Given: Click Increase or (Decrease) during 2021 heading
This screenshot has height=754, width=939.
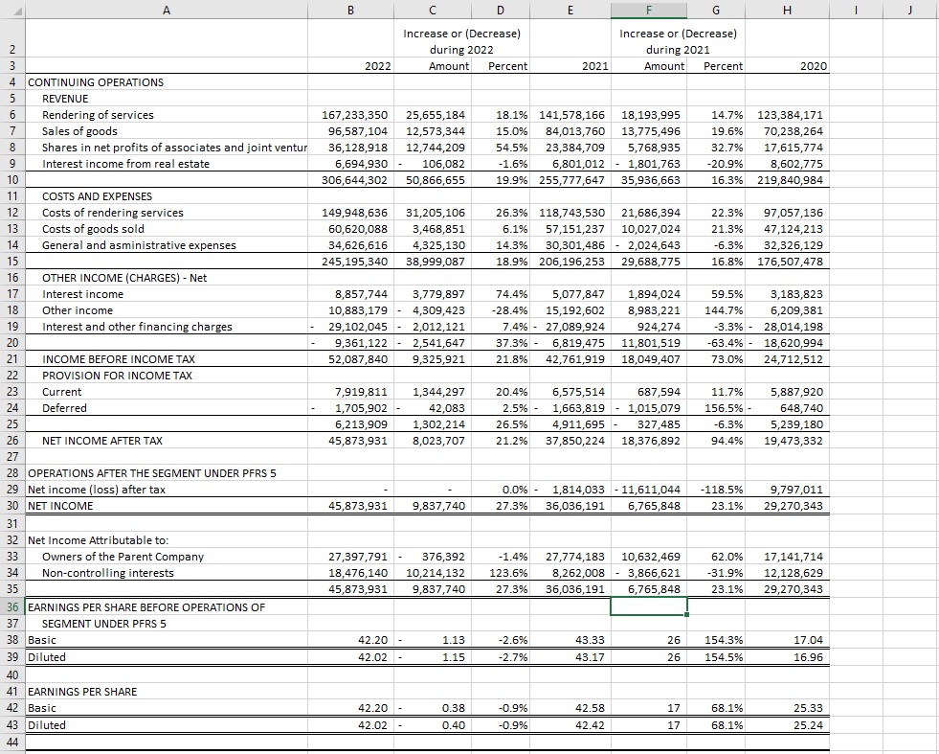Looking at the screenshot, I should point(678,41).
